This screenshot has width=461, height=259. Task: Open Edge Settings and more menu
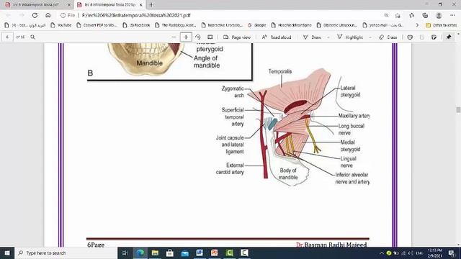tap(452, 15)
